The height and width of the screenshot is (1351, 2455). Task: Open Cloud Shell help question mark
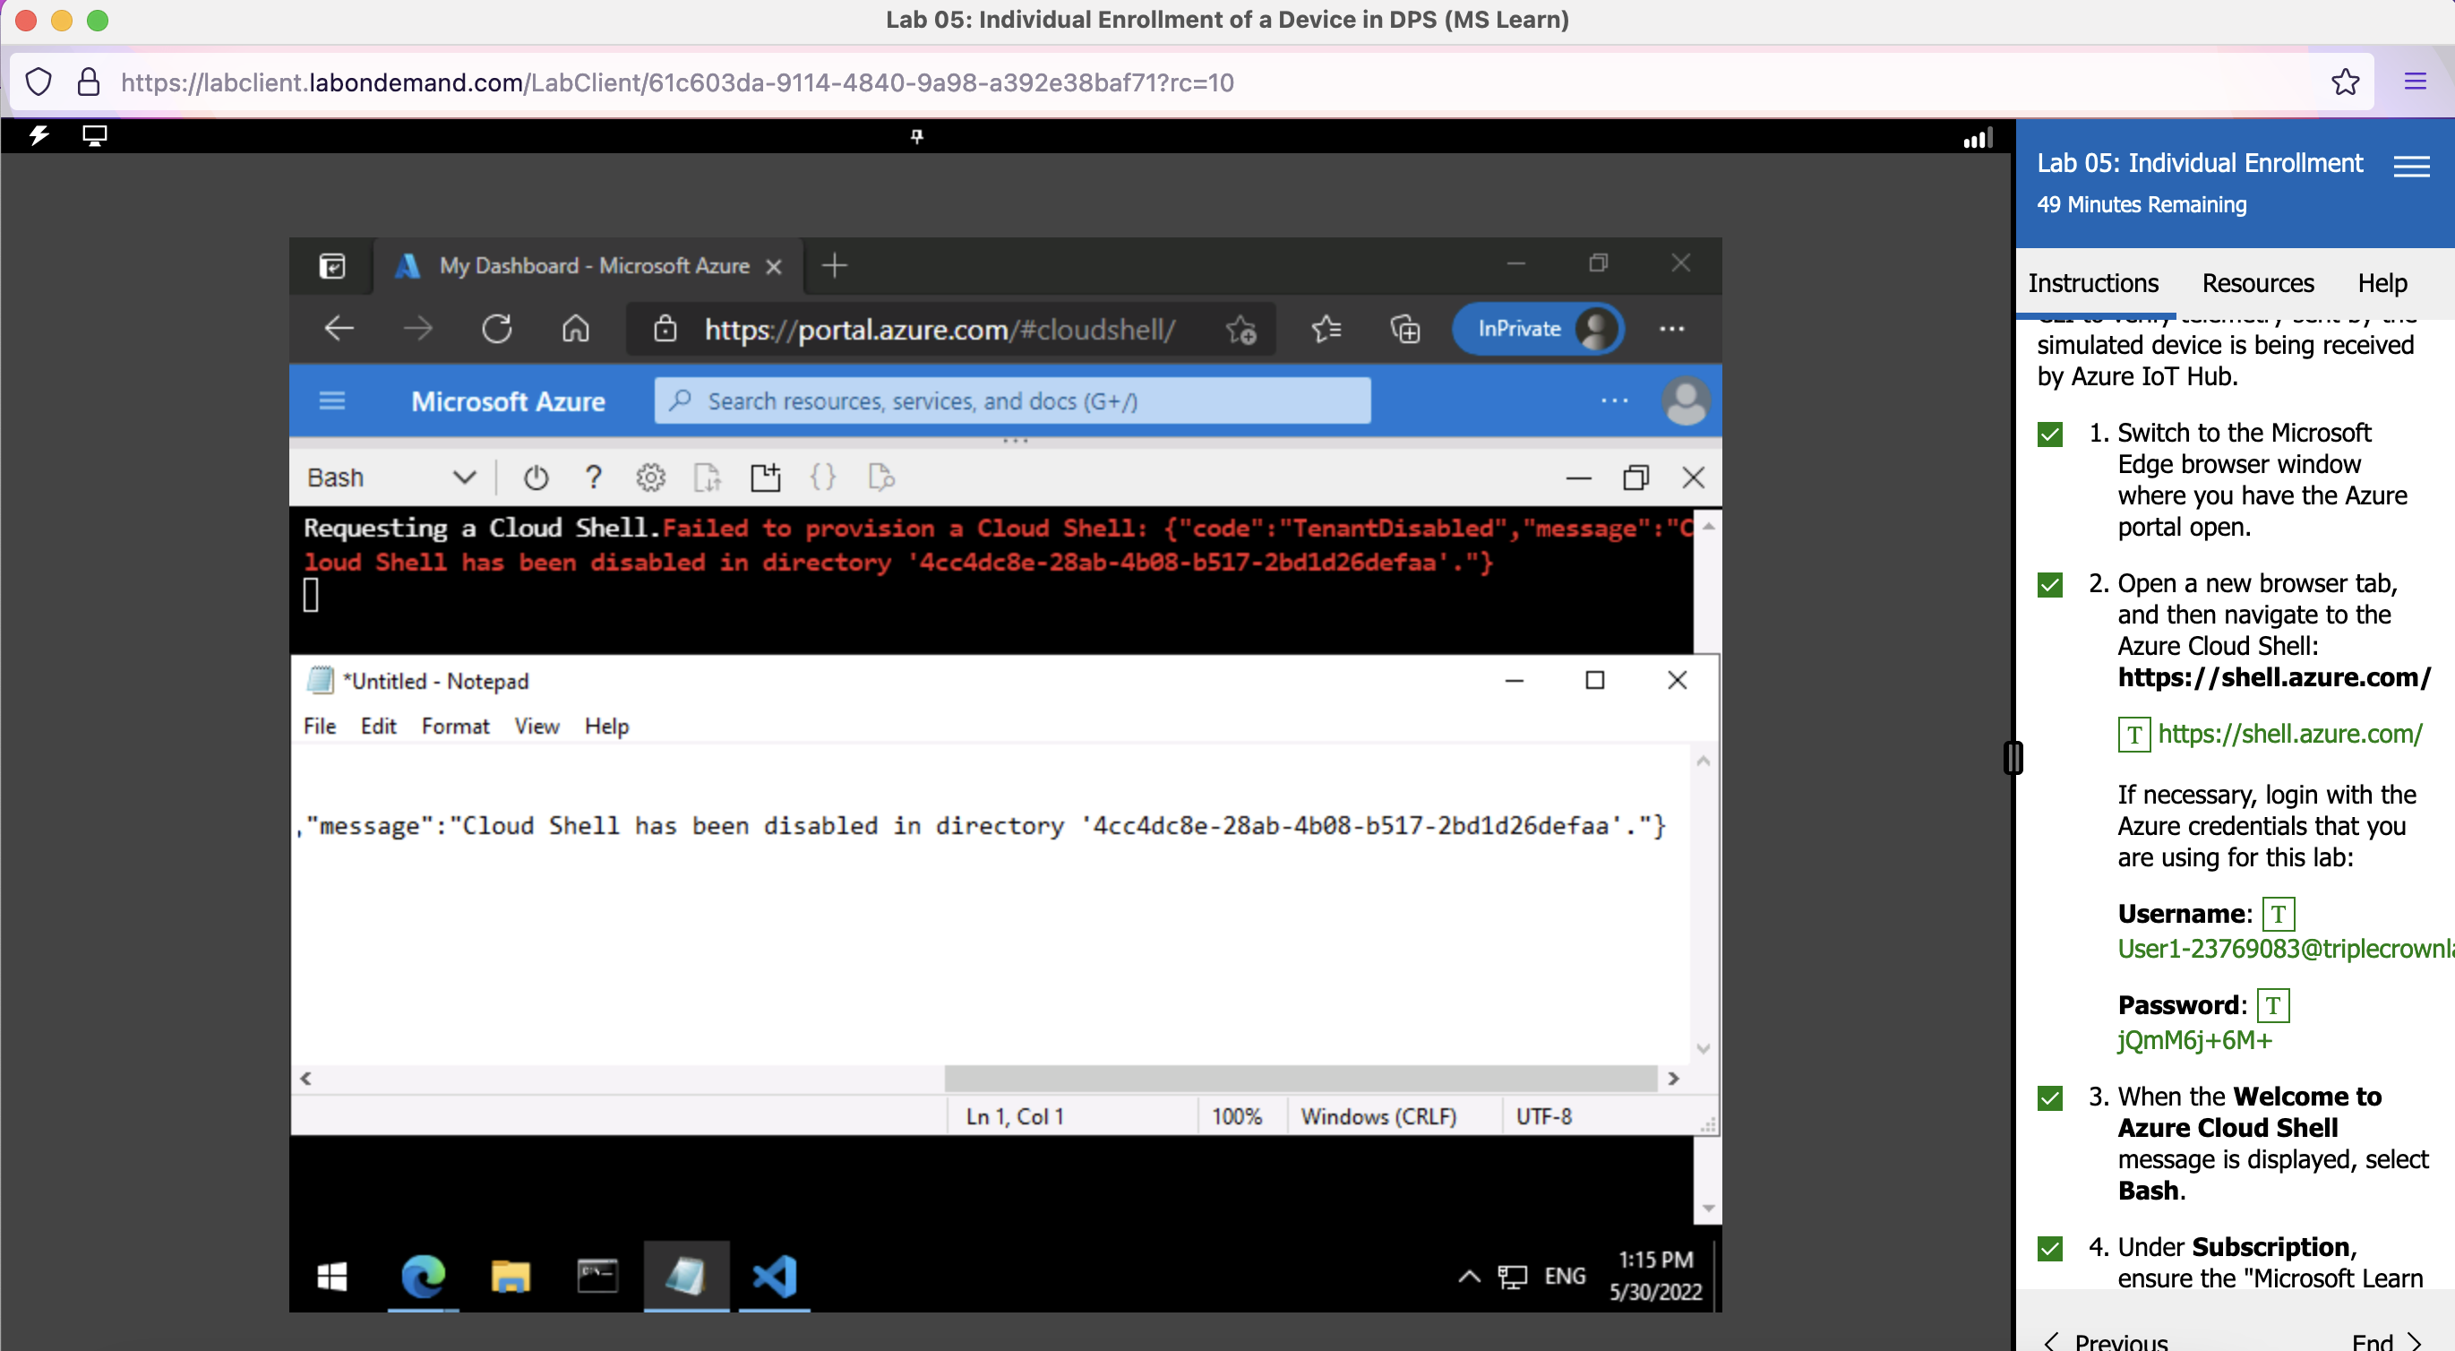tap(594, 477)
